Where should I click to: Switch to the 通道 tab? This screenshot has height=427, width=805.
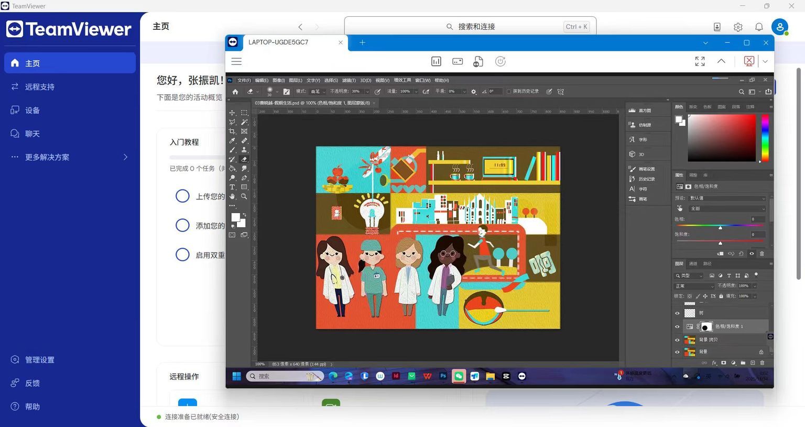coord(693,264)
